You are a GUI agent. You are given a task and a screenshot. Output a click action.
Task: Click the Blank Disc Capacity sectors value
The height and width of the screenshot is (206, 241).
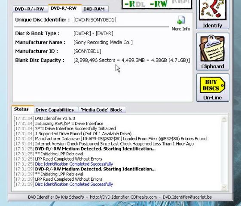tap(132, 60)
